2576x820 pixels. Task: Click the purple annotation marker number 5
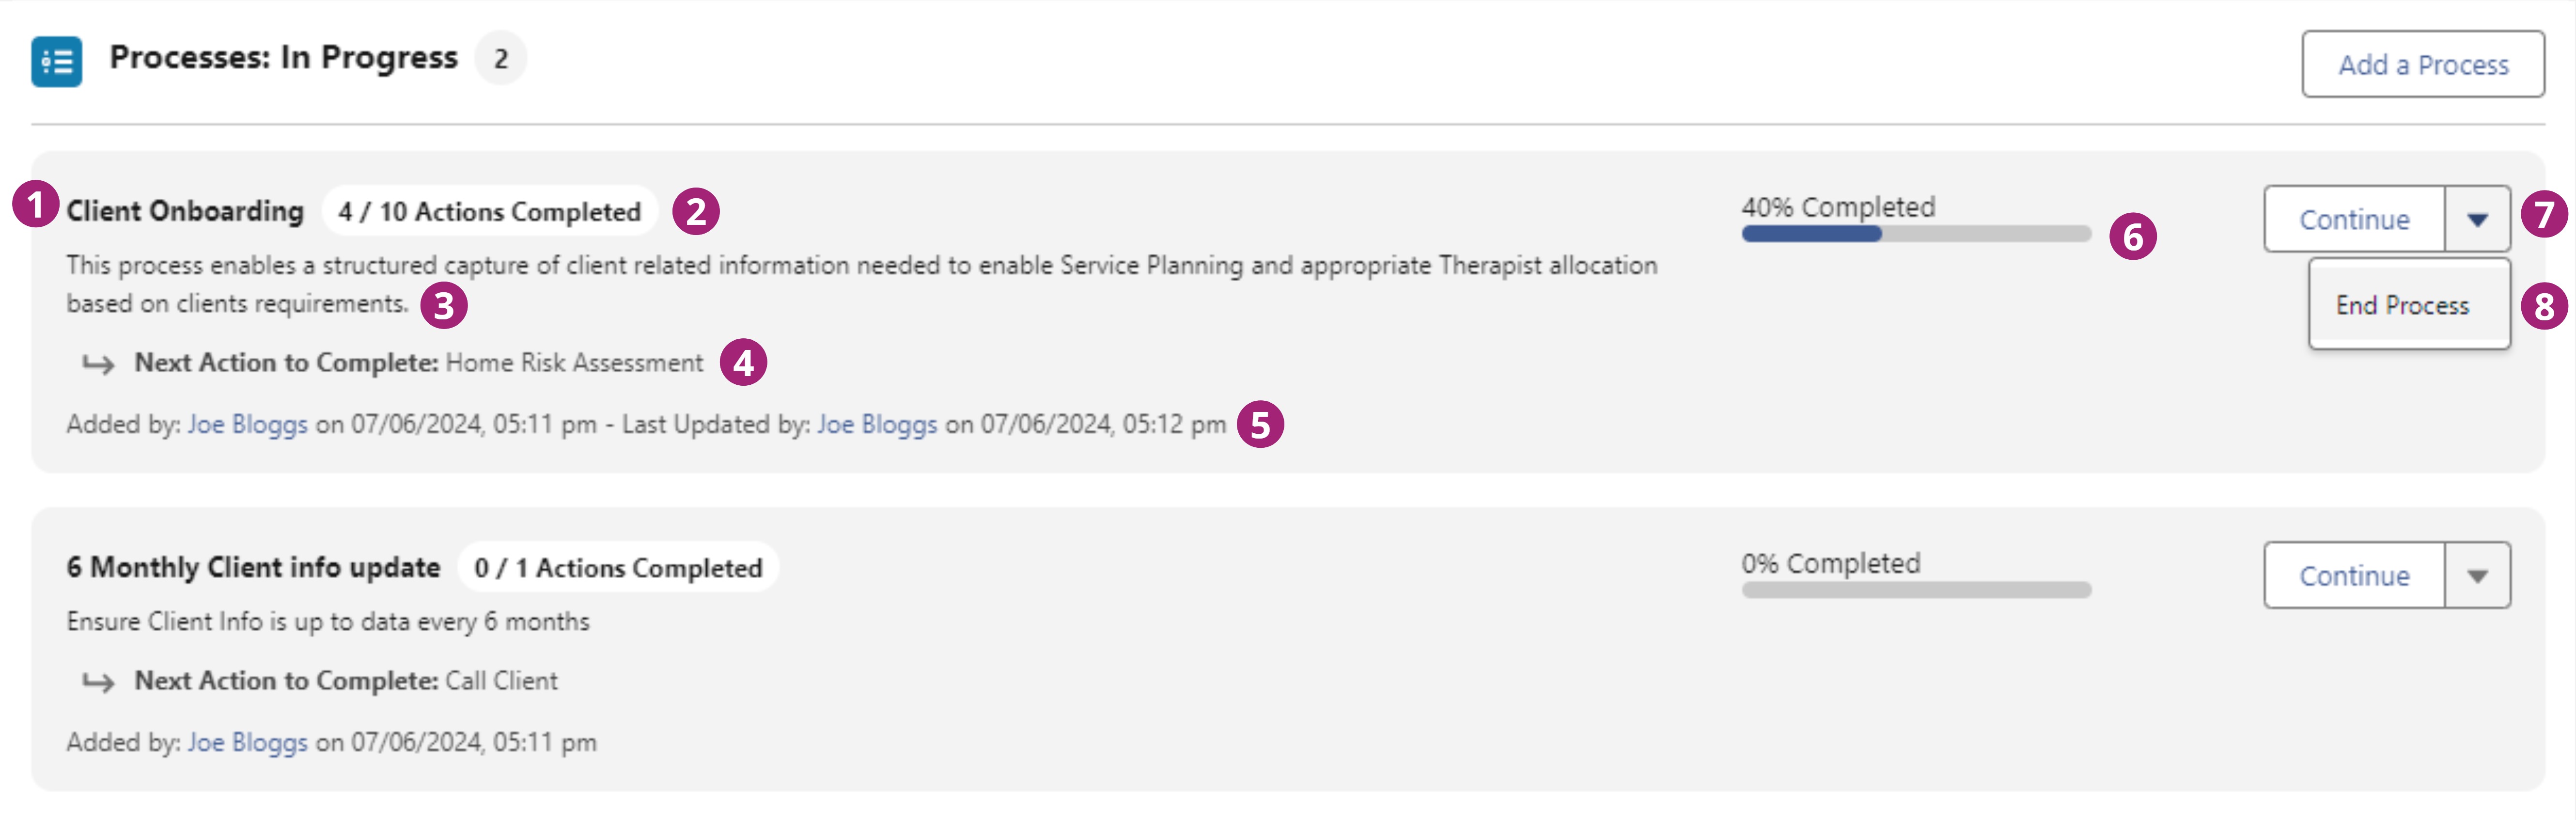pyautogui.click(x=1260, y=424)
